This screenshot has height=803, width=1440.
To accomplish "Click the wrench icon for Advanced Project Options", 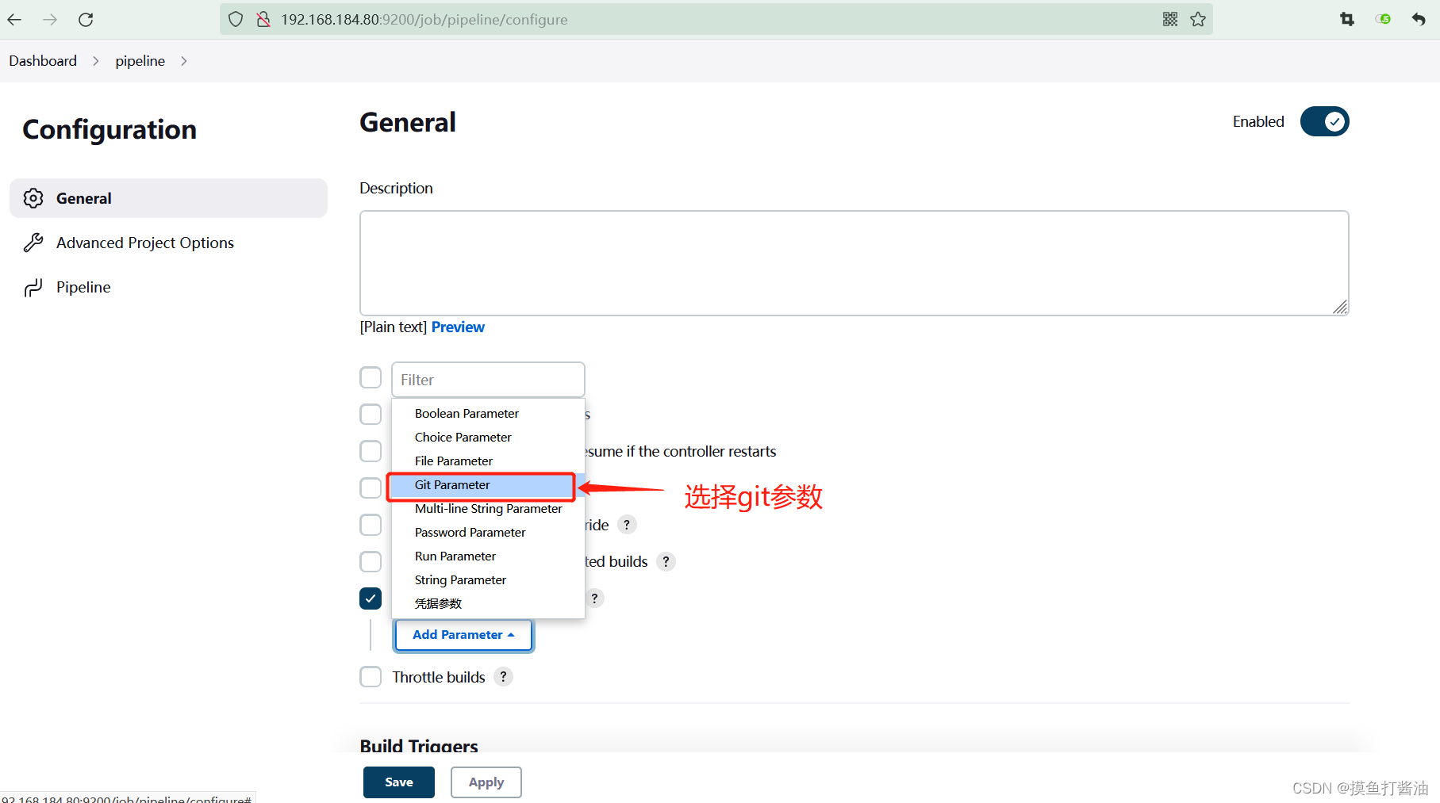I will 33,243.
